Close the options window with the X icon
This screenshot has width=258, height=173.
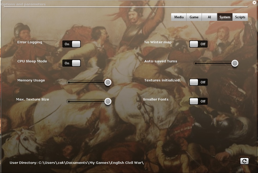point(254,3)
